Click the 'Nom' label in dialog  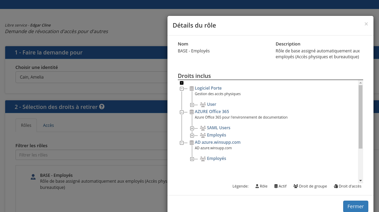[x=183, y=44]
